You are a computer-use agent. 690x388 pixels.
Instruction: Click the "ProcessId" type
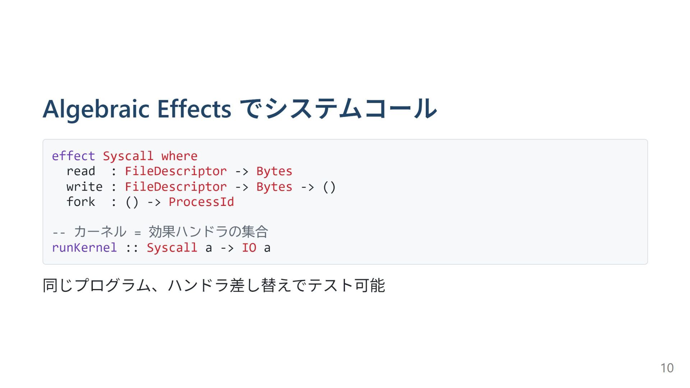click(x=201, y=202)
